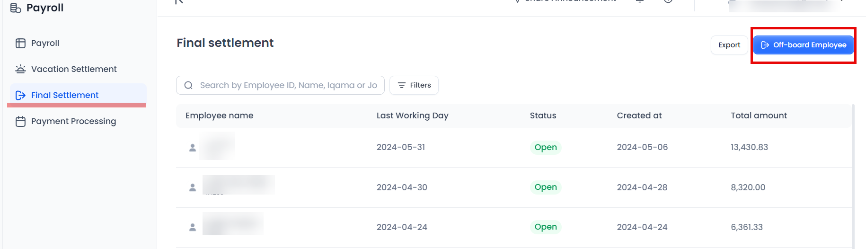The image size is (866, 249).
Task: Select avatar of employee leaving 2024-05-31
Action: pos(193,148)
